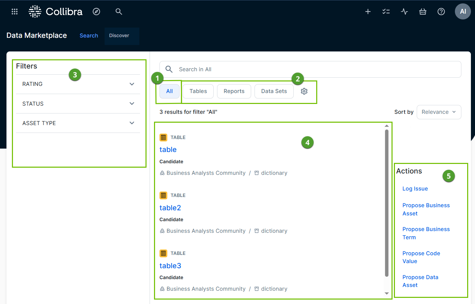Select the Reports filter tab
This screenshot has height=304, width=475.
234,91
